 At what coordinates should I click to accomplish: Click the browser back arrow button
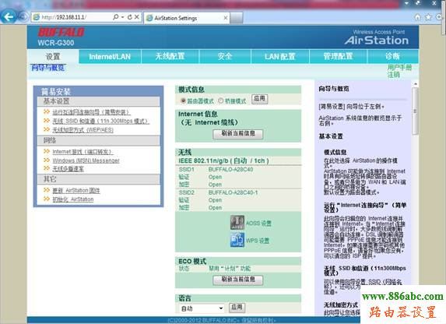click(9, 17)
